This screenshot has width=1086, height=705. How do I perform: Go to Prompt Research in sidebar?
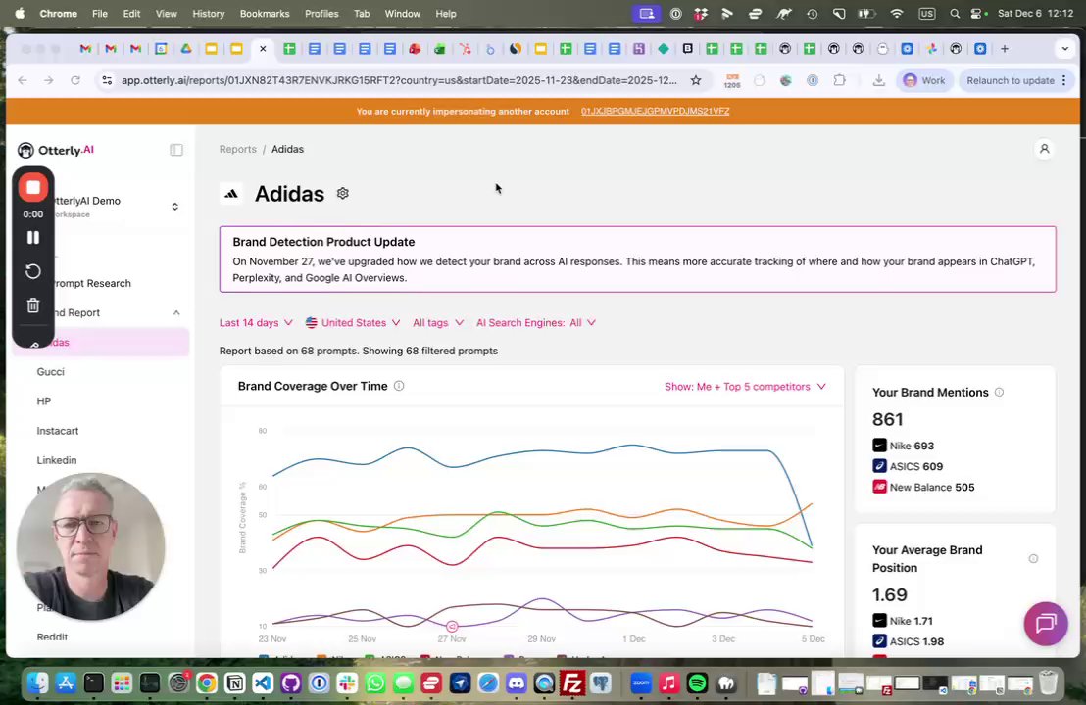(92, 283)
